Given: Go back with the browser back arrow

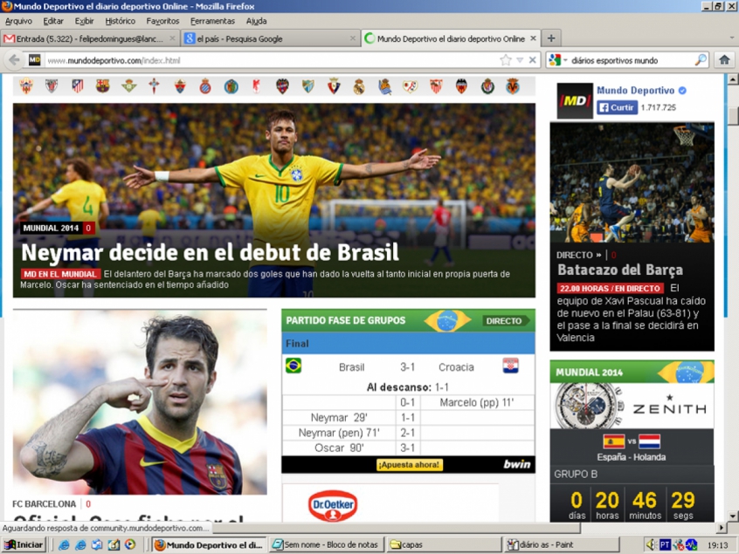Looking at the screenshot, I should pyautogui.click(x=15, y=60).
